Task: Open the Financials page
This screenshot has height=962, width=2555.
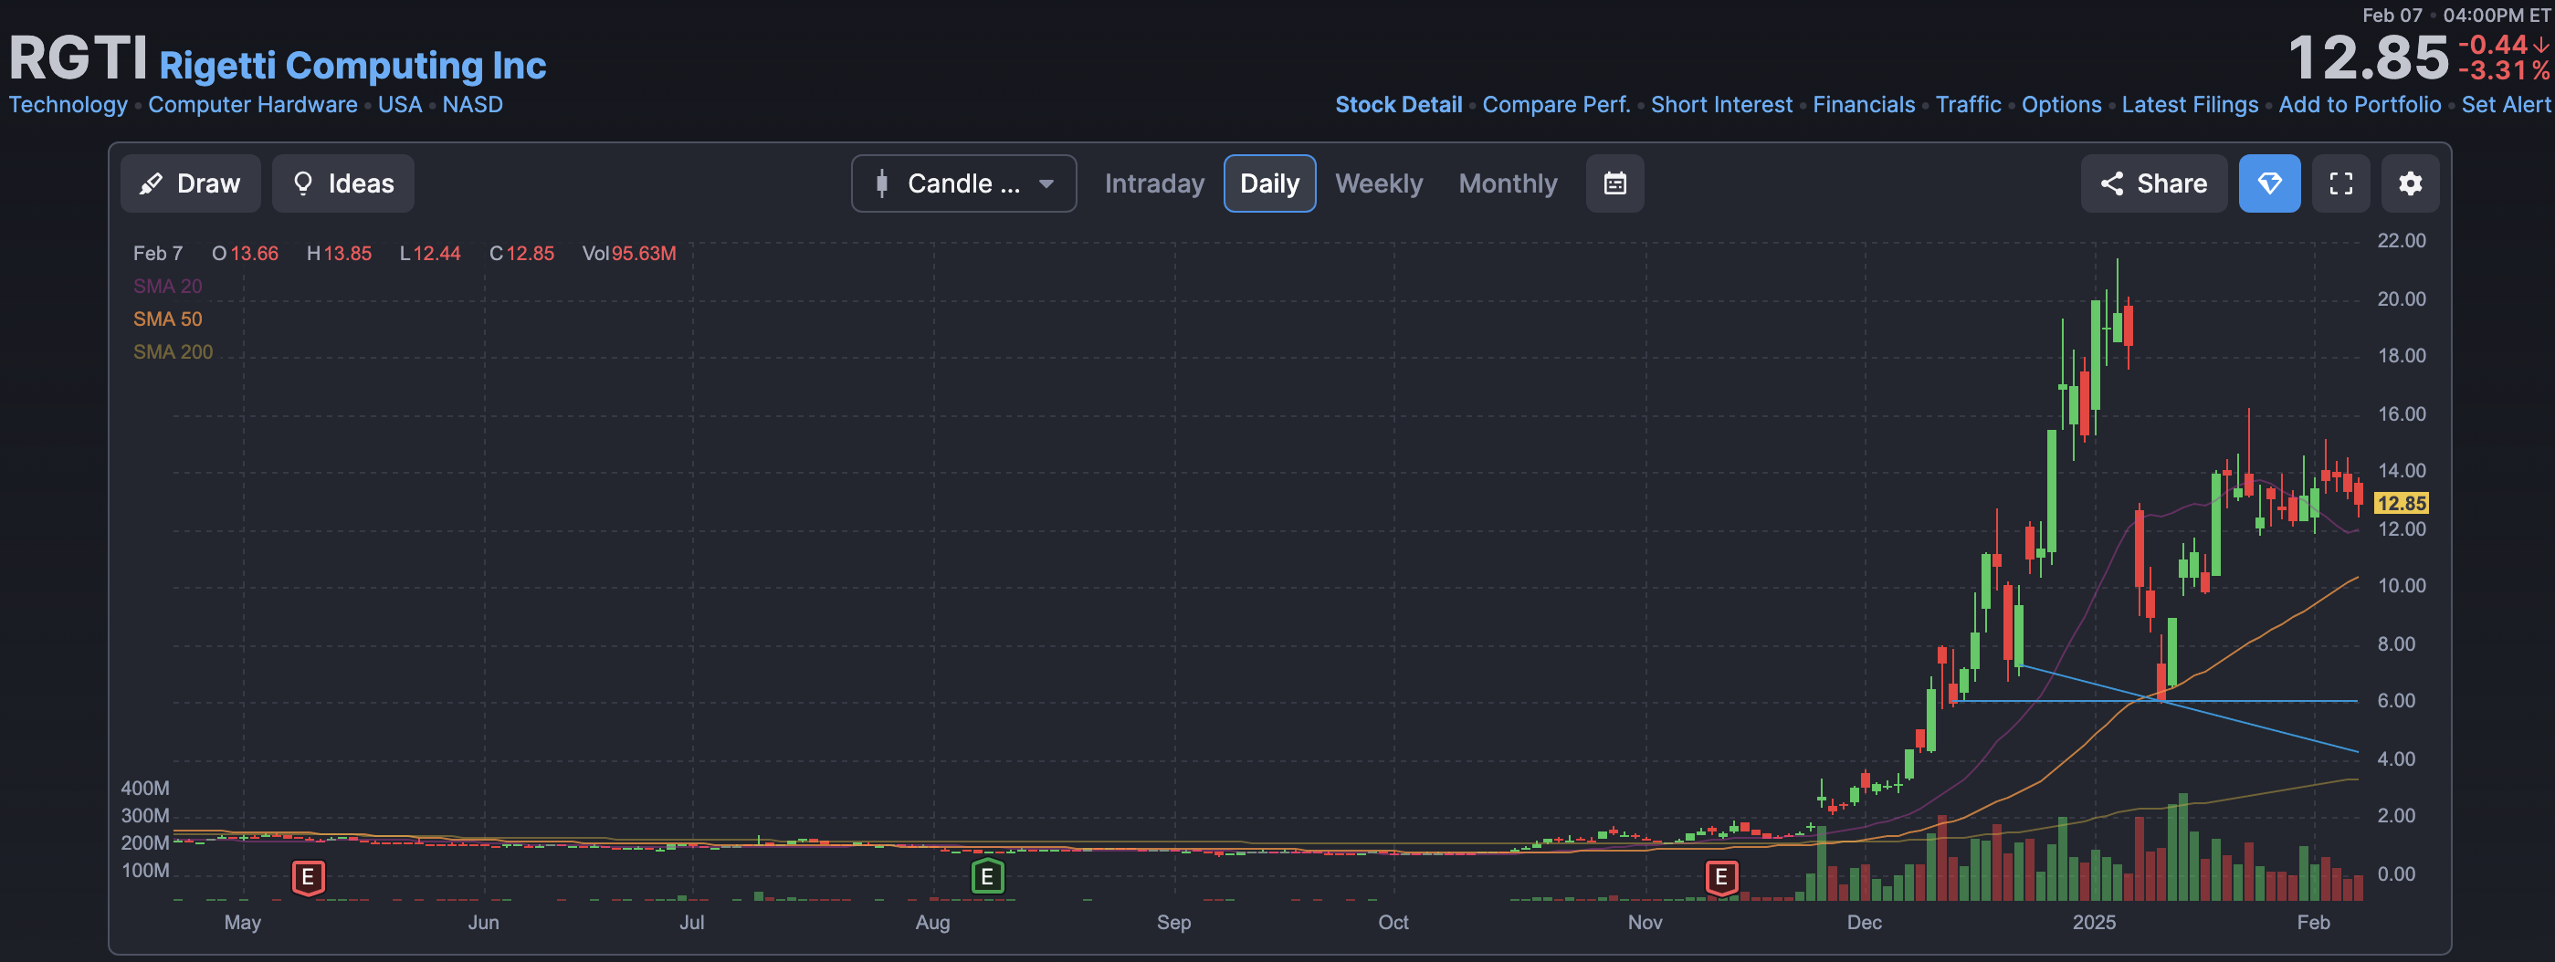Action: point(1864,104)
